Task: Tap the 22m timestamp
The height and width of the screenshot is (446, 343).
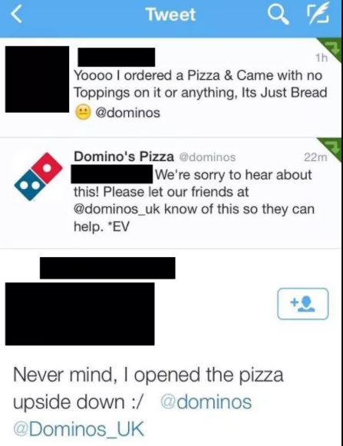Action: [x=315, y=157]
